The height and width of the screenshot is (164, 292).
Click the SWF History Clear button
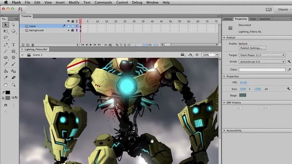pos(265,108)
